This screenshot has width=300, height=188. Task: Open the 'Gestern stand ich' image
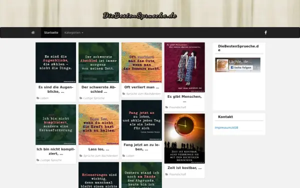[x=141, y=175]
